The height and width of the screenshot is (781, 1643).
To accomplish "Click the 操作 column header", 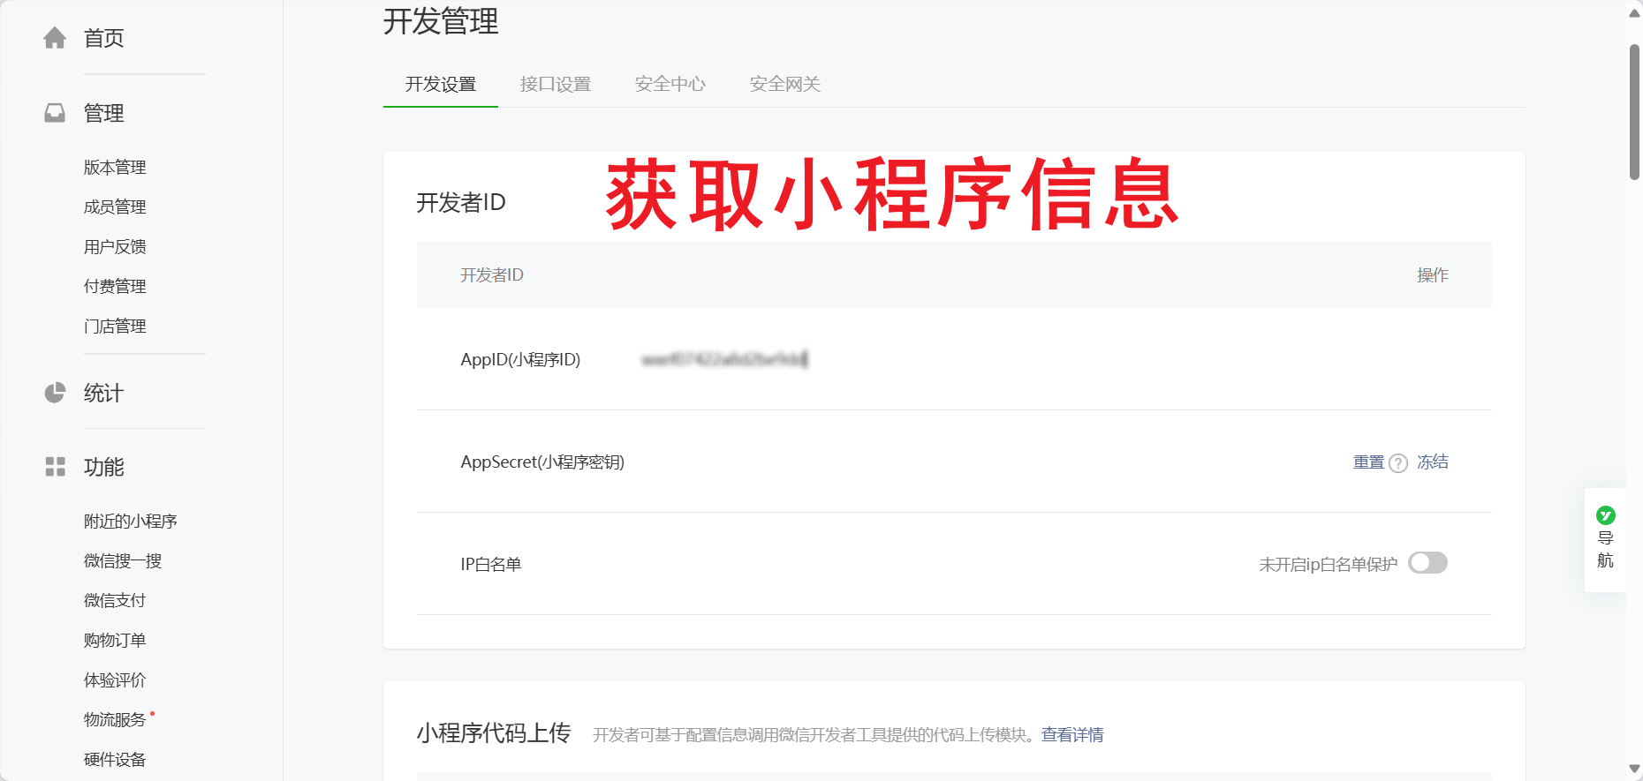I will [1433, 275].
